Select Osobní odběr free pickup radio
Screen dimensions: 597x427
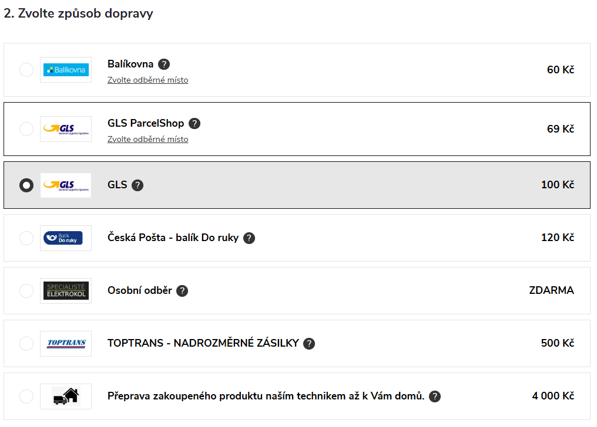click(26, 290)
